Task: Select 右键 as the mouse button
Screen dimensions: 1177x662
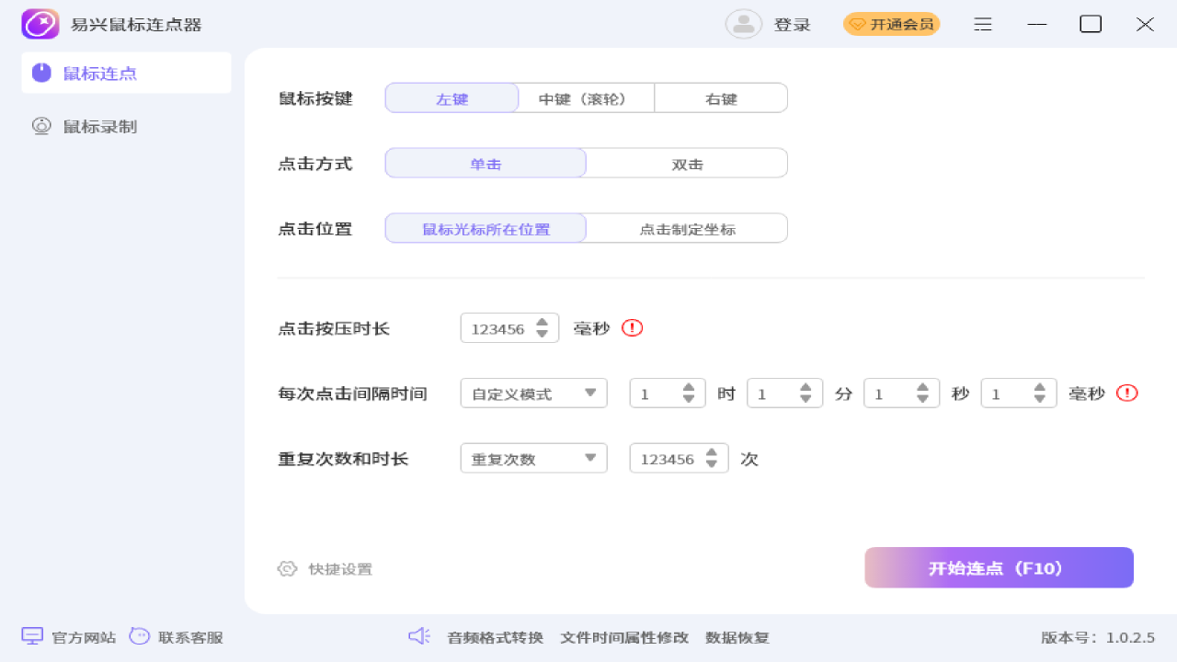Action: [x=721, y=97]
